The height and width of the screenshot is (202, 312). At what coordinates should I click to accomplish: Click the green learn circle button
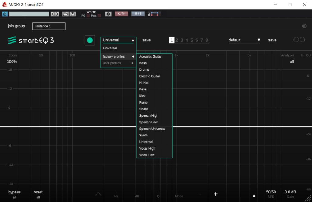90,41
